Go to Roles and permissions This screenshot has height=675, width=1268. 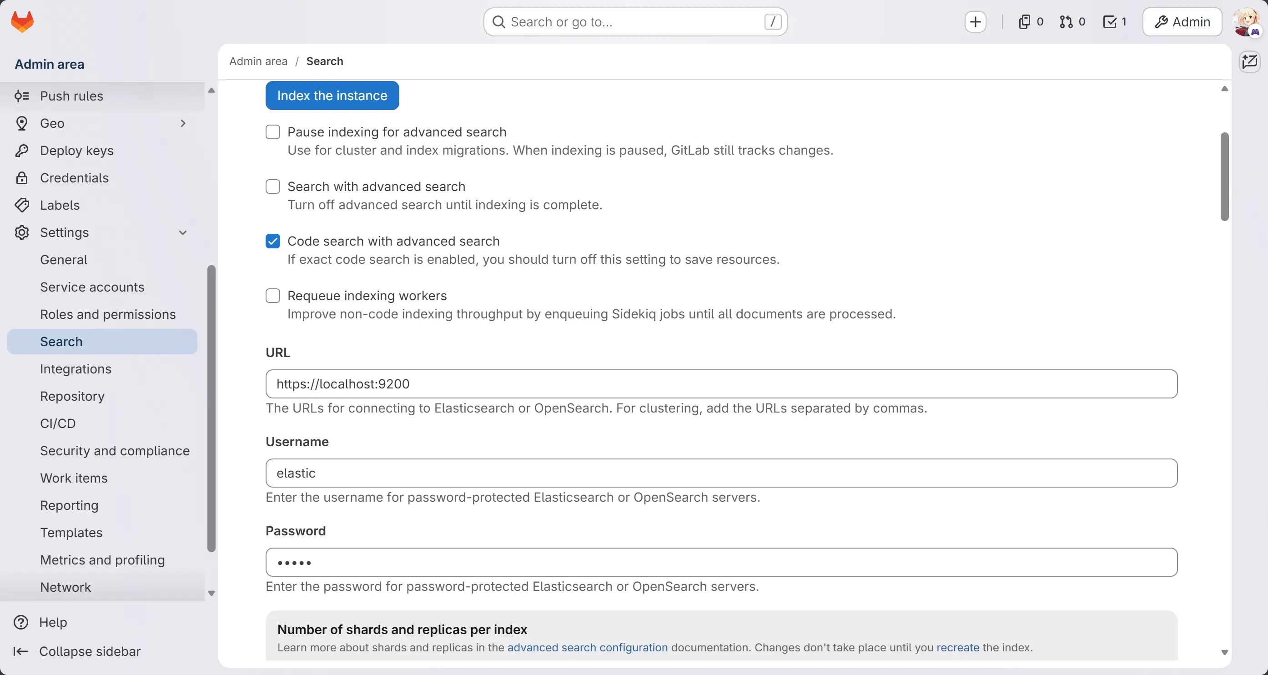[x=102, y=315]
